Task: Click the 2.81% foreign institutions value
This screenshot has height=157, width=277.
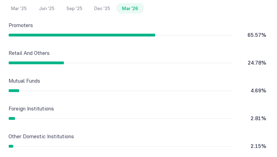Action: [258, 118]
